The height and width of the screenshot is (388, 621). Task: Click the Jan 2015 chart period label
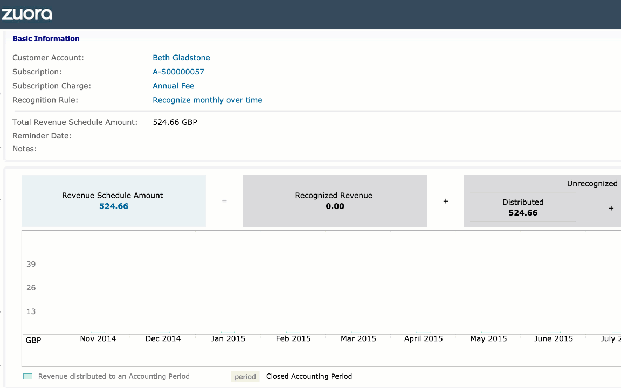228,338
